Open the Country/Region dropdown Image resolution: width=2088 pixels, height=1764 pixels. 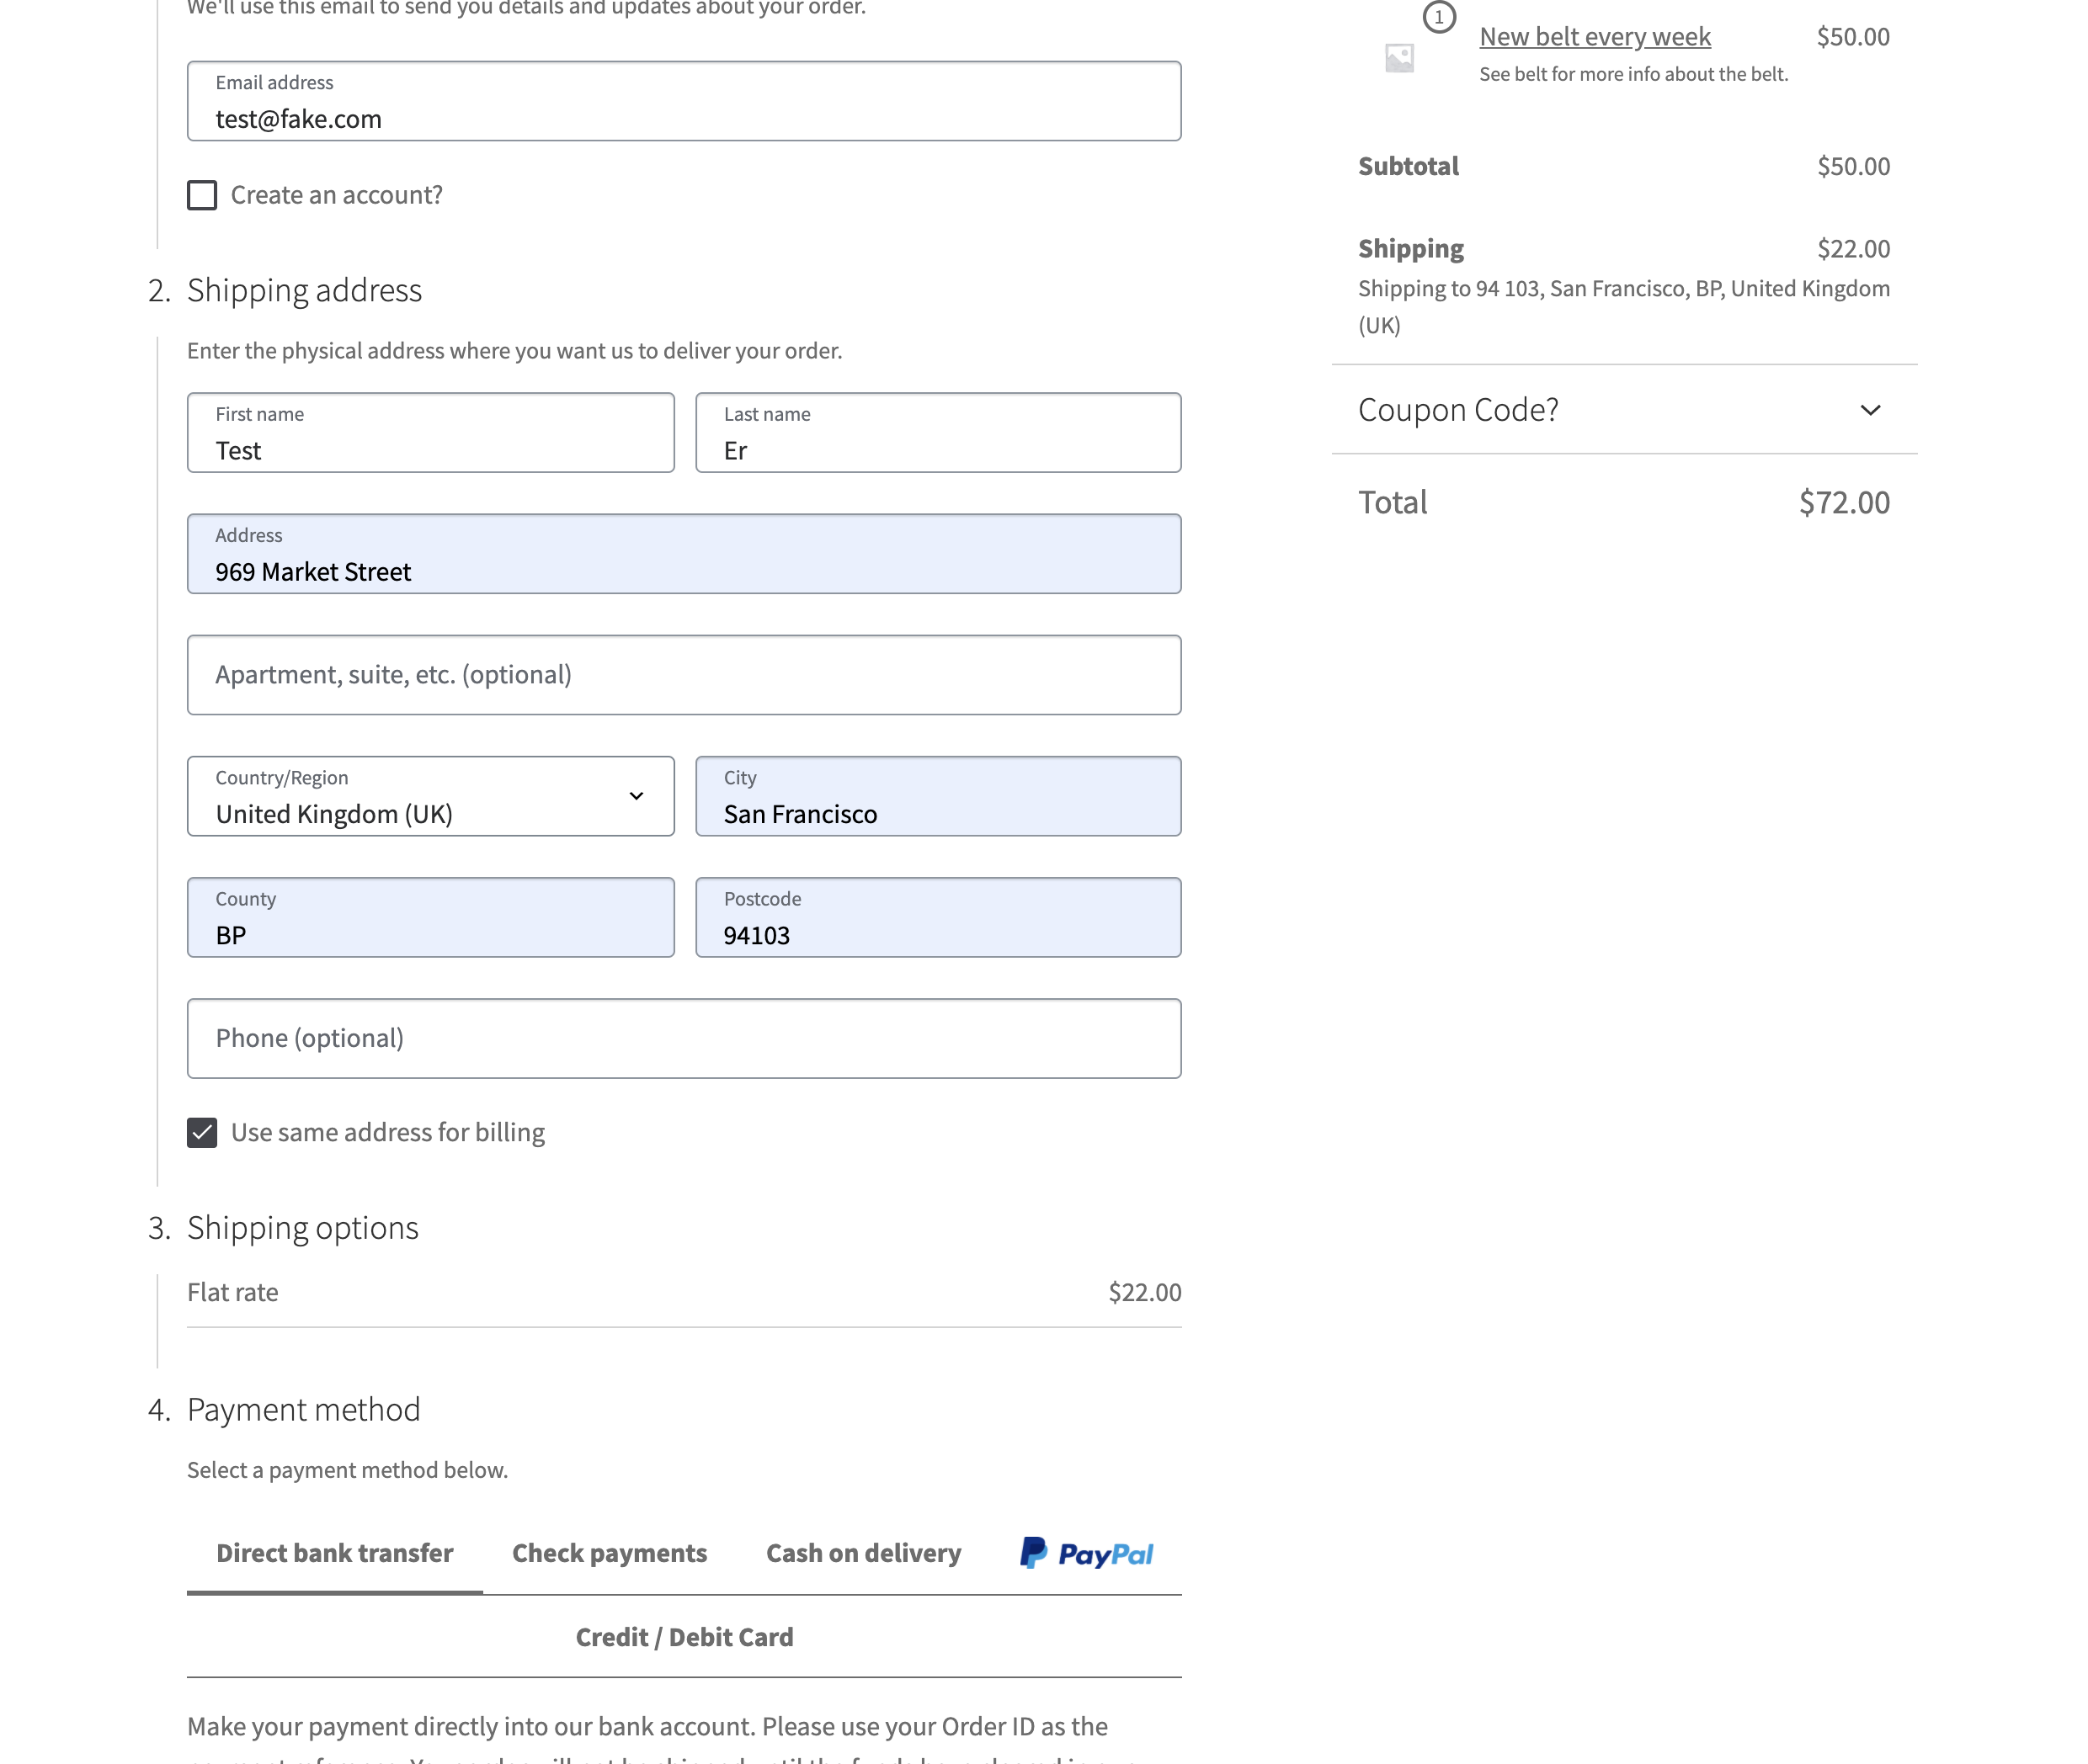430,796
